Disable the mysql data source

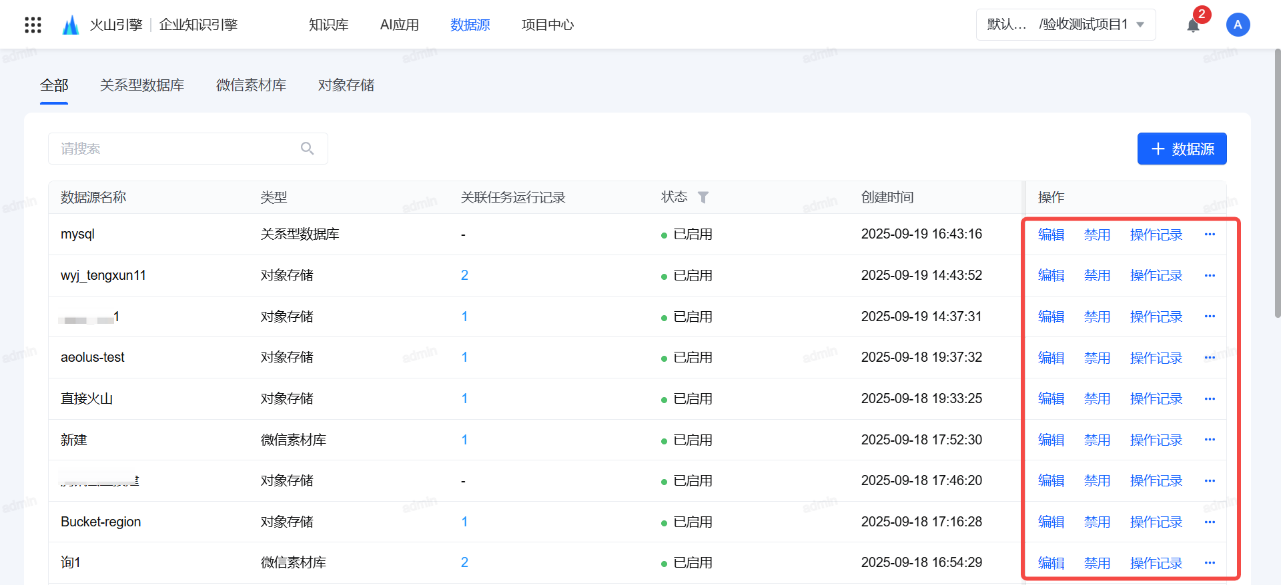pos(1097,235)
